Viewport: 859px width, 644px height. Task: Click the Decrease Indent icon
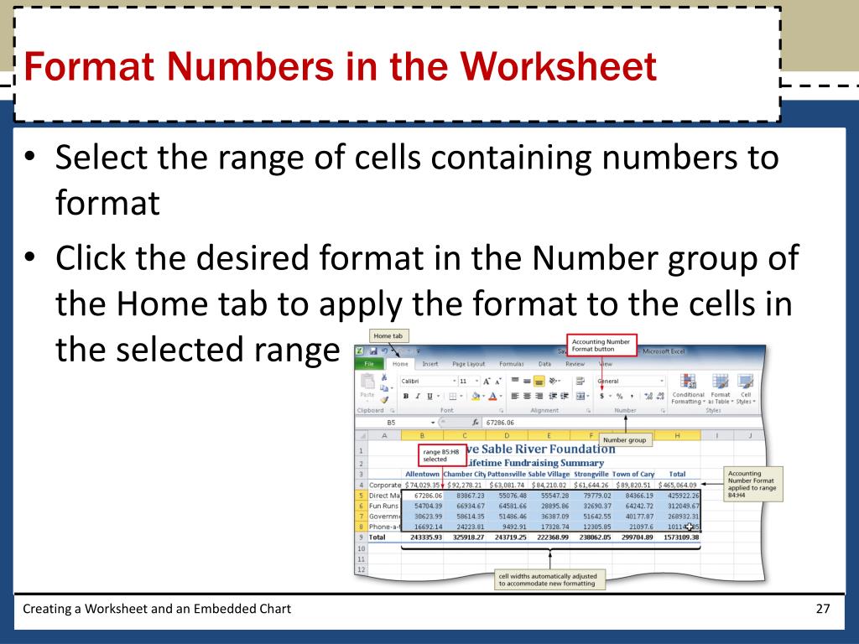[553, 396]
